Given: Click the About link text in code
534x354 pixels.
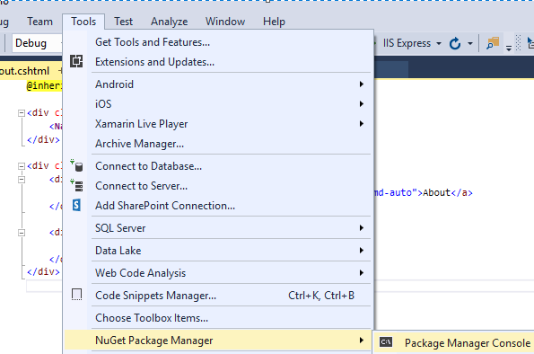Looking at the screenshot, I should click(x=436, y=192).
